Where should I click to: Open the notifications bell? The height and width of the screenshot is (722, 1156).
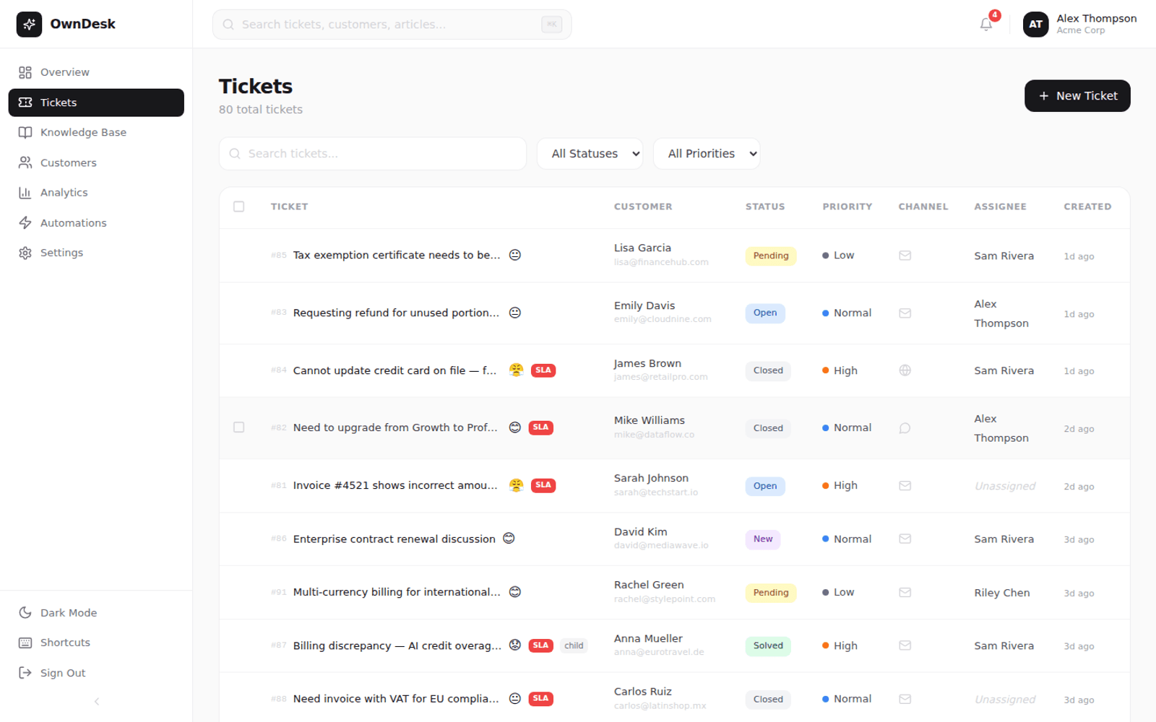986,25
